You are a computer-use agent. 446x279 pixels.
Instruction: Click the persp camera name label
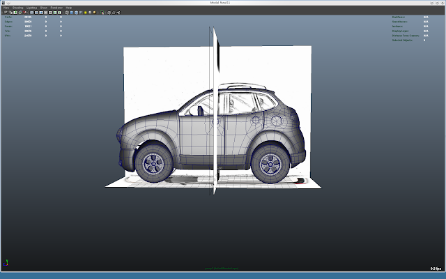point(222,268)
